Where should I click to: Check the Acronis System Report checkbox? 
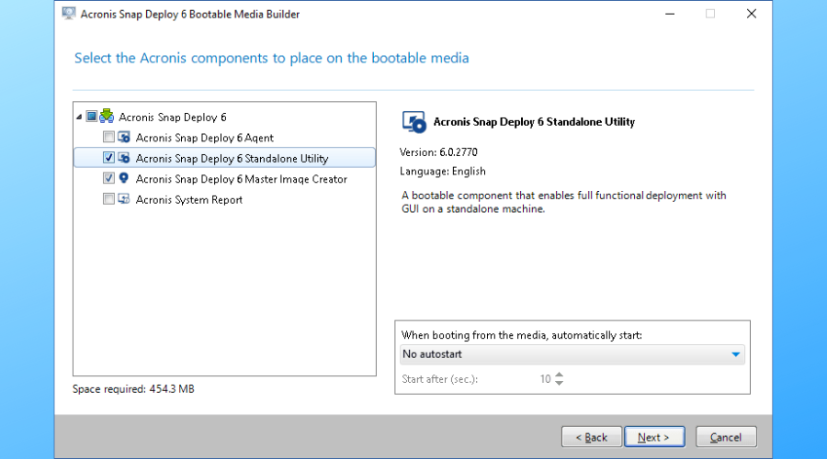[x=108, y=198]
